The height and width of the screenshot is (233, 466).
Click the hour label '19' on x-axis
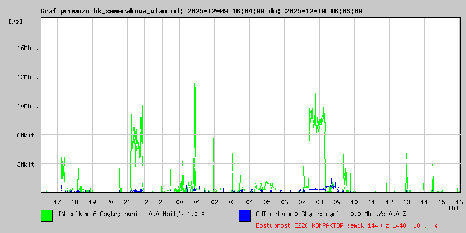pos(92,202)
